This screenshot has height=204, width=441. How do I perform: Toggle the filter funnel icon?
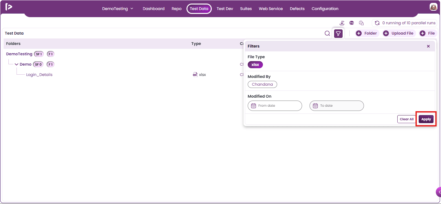(x=338, y=33)
